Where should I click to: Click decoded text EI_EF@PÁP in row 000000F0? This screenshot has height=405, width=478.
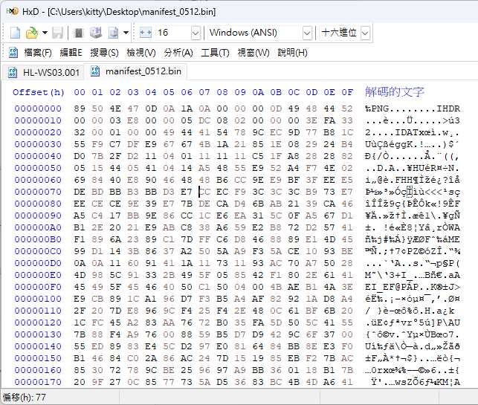pyautogui.click(x=392, y=287)
